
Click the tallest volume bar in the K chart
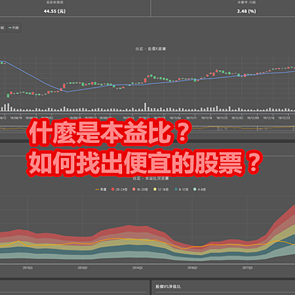point(145,107)
